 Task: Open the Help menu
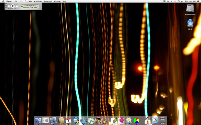[64, 1]
